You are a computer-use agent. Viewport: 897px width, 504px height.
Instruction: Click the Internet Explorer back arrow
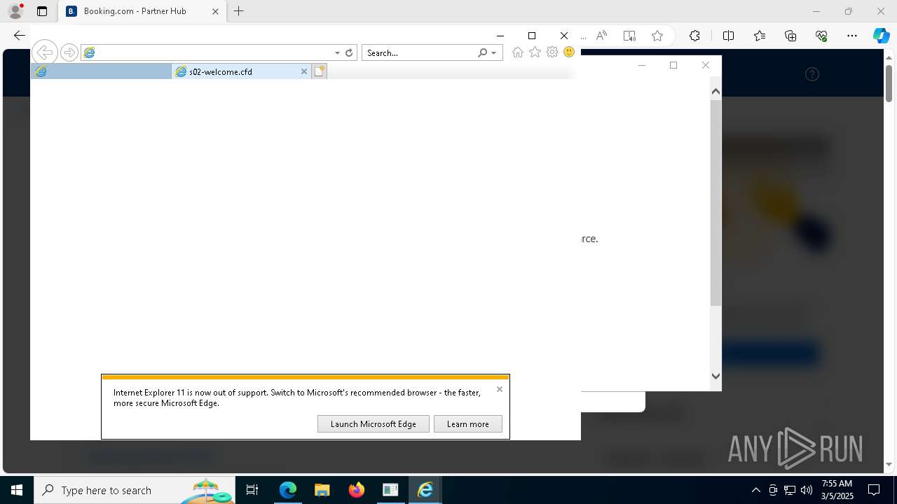pyautogui.click(x=44, y=52)
